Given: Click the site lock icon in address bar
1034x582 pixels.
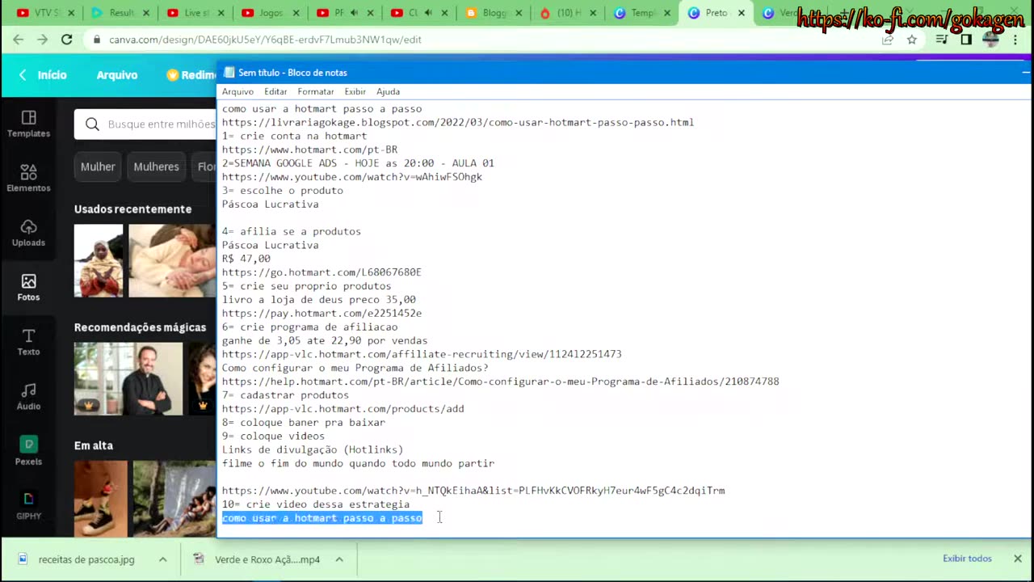Looking at the screenshot, I should (96, 40).
